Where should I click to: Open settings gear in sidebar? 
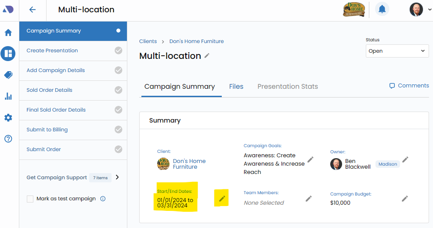(8, 118)
